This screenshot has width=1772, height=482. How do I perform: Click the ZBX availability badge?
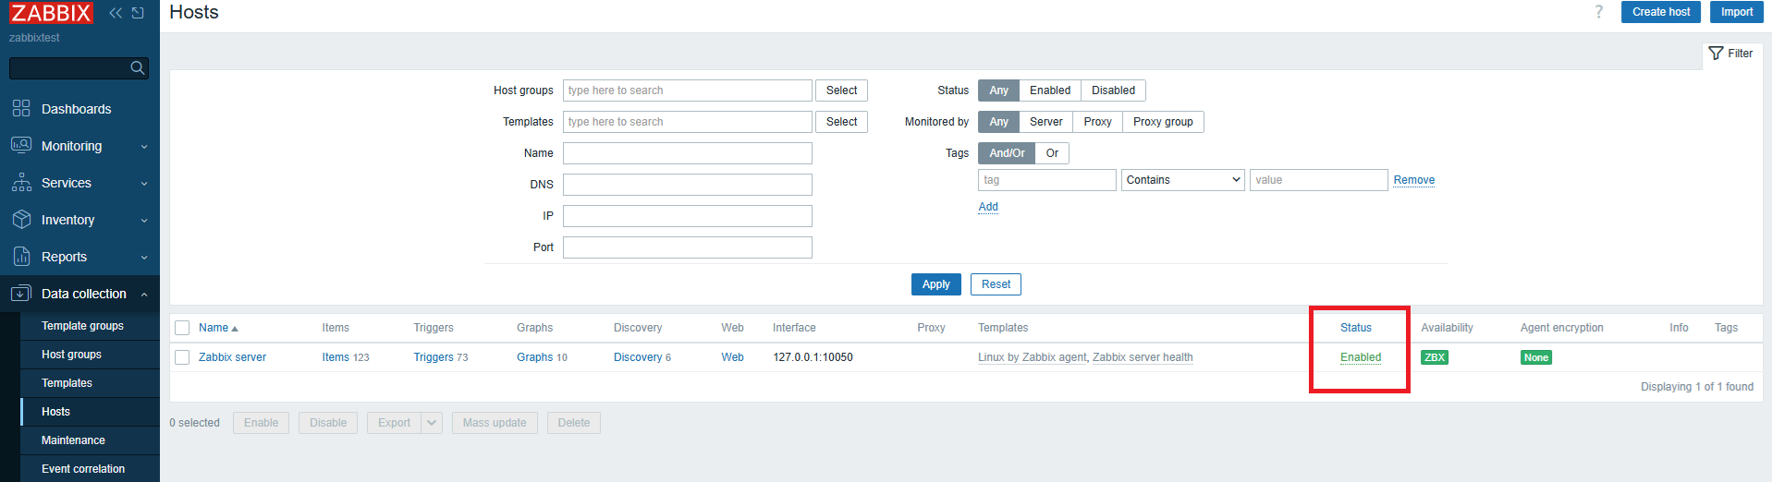(x=1434, y=357)
